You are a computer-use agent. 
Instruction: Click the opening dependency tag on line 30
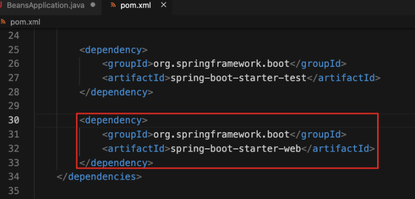click(x=113, y=120)
